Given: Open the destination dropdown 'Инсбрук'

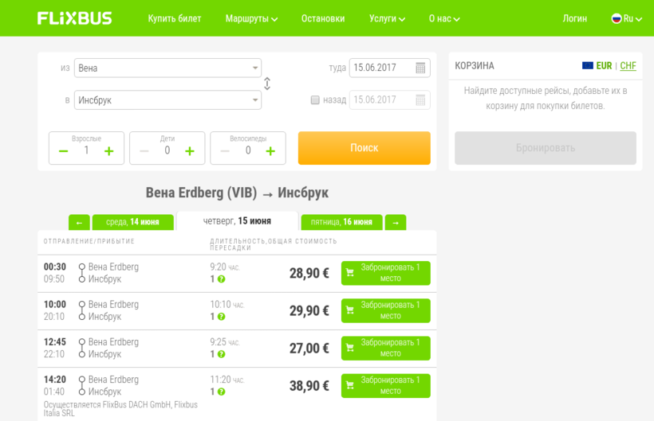Looking at the screenshot, I should tap(167, 100).
